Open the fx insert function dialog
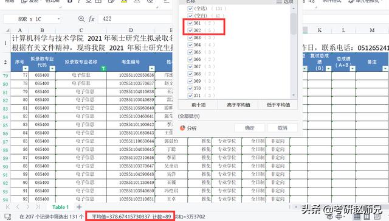This screenshot has height=221, width=389. (92, 19)
